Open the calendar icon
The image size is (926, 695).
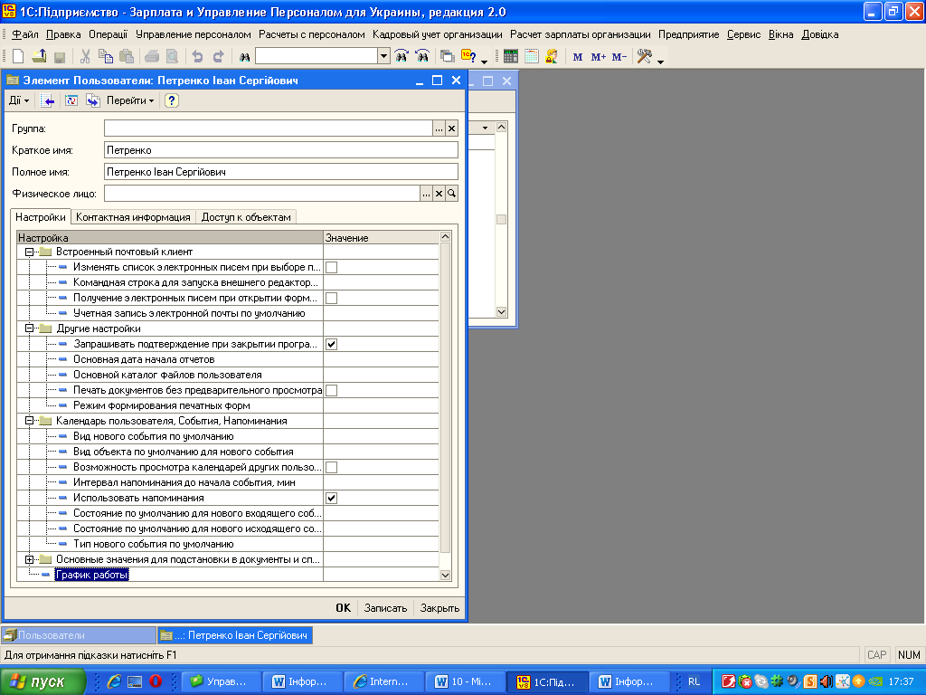532,56
